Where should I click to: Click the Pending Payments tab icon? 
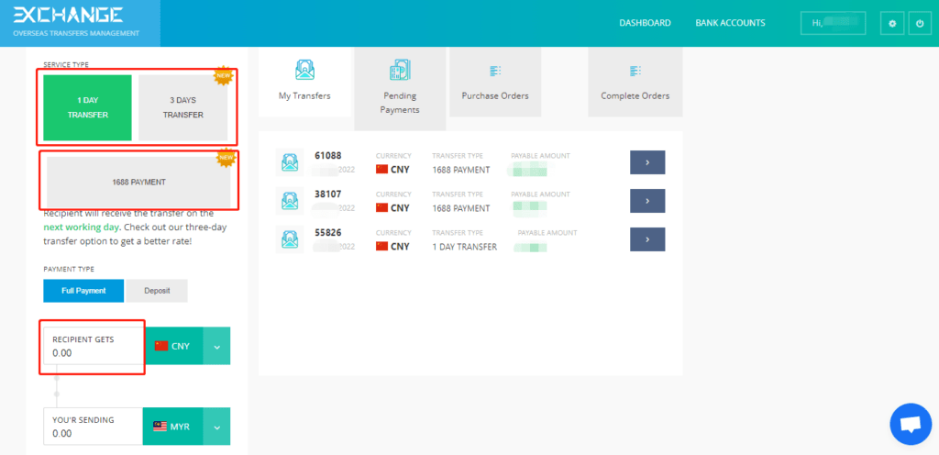[400, 70]
